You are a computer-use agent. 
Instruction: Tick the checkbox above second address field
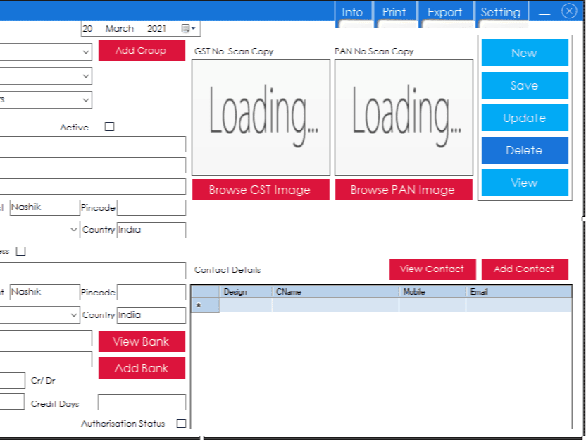20,251
